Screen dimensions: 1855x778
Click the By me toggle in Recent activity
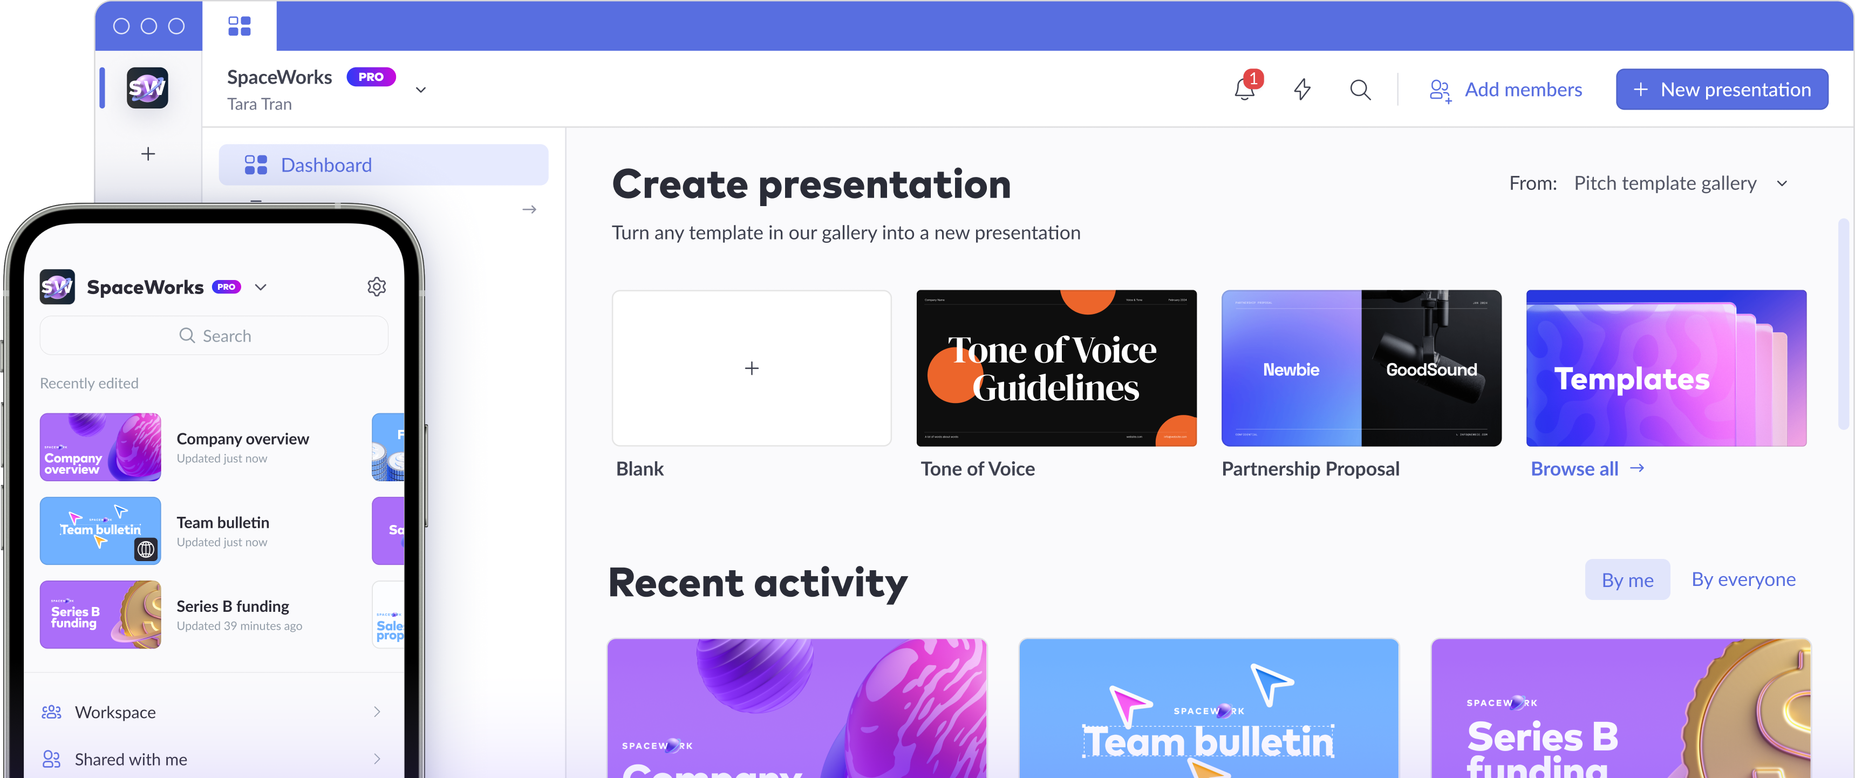click(1627, 579)
